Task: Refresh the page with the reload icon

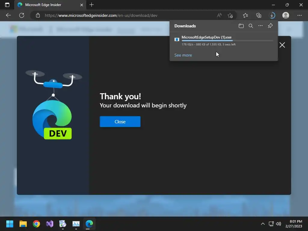Action: pyautogui.click(x=22, y=15)
